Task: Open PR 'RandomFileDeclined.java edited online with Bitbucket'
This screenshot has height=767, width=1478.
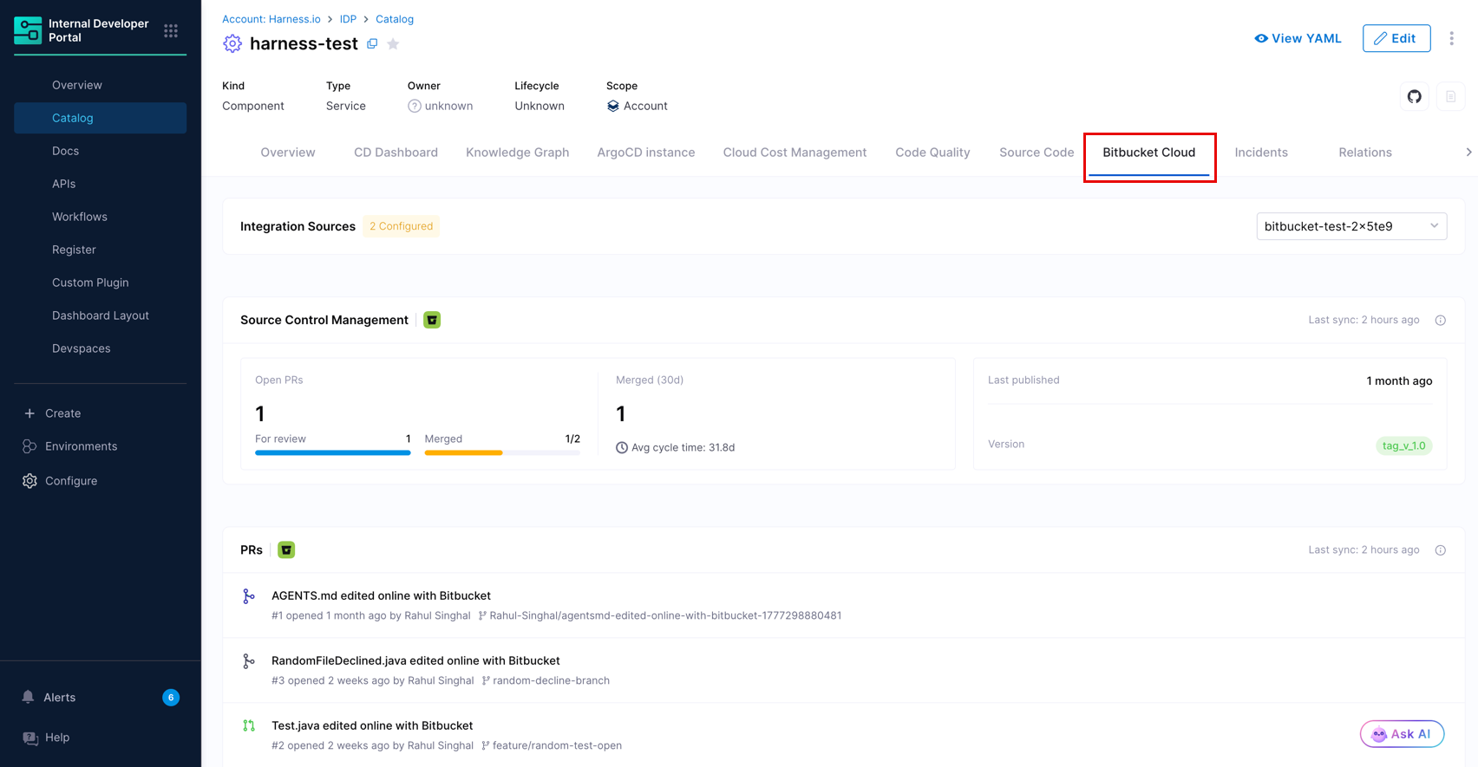Action: tap(415, 660)
